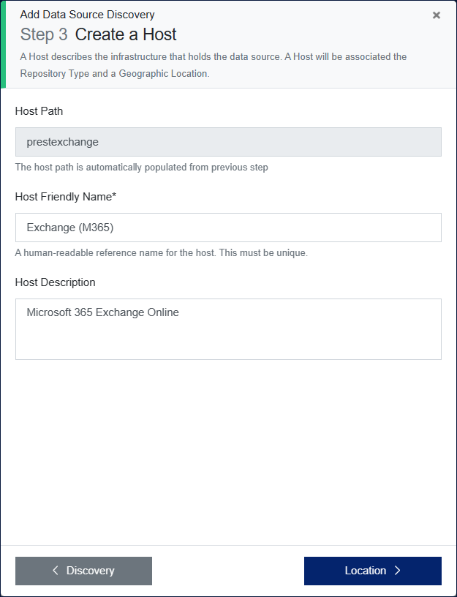Go back to the Discovery step

point(83,571)
